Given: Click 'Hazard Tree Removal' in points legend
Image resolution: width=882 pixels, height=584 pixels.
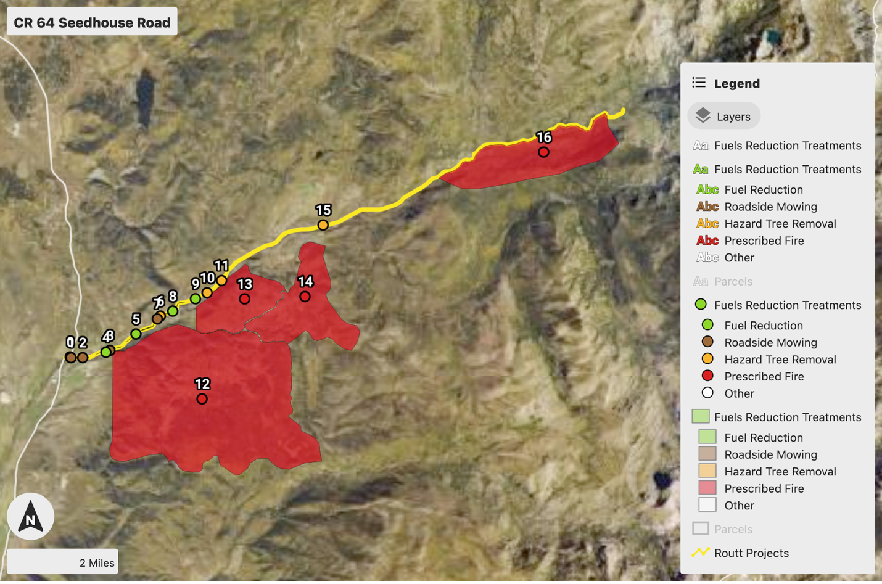Looking at the screenshot, I should (780, 360).
